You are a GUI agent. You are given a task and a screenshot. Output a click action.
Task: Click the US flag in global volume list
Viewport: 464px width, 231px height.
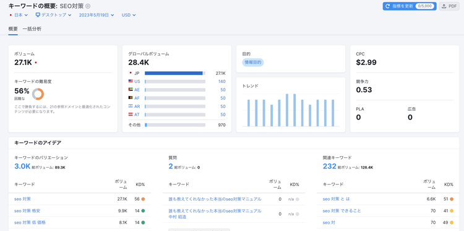click(x=131, y=81)
